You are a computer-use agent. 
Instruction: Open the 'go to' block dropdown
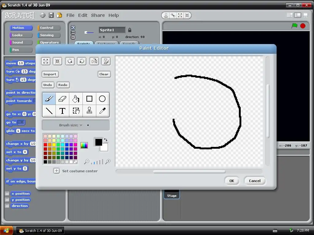(21, 122)
